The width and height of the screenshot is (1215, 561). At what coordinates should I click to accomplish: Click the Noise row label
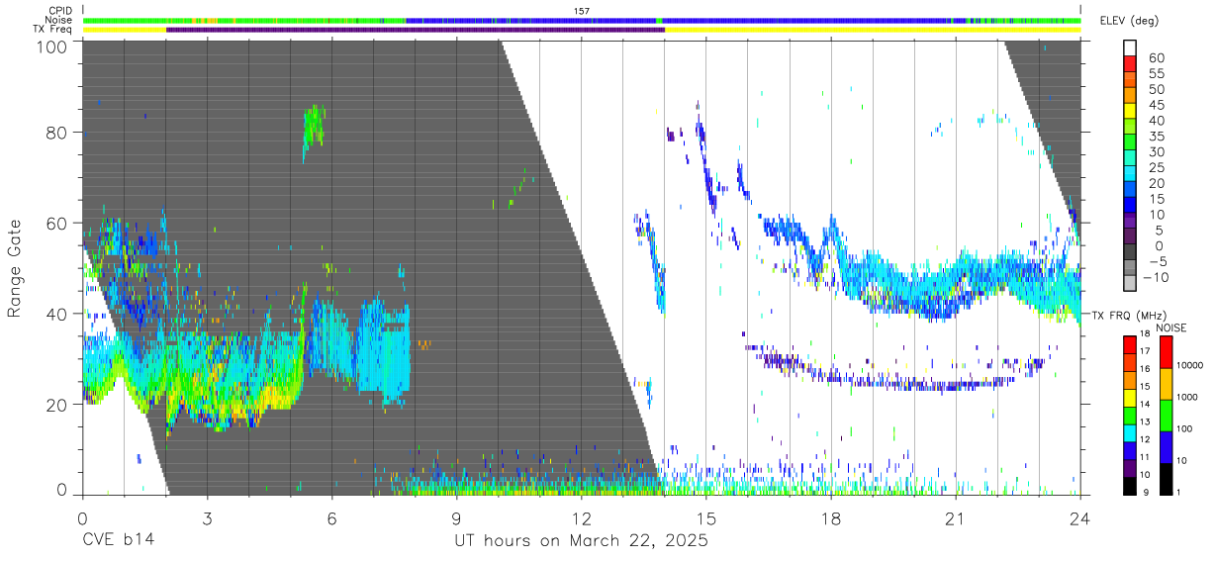click(60, 20)
